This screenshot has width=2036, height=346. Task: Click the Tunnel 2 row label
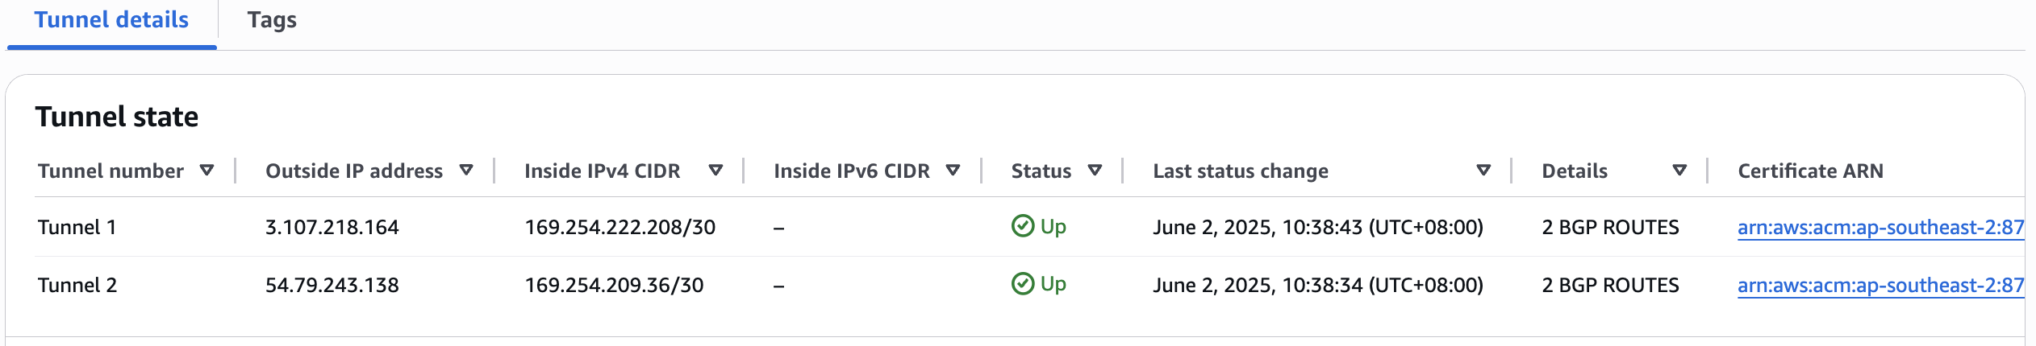(x=77, y=286)
